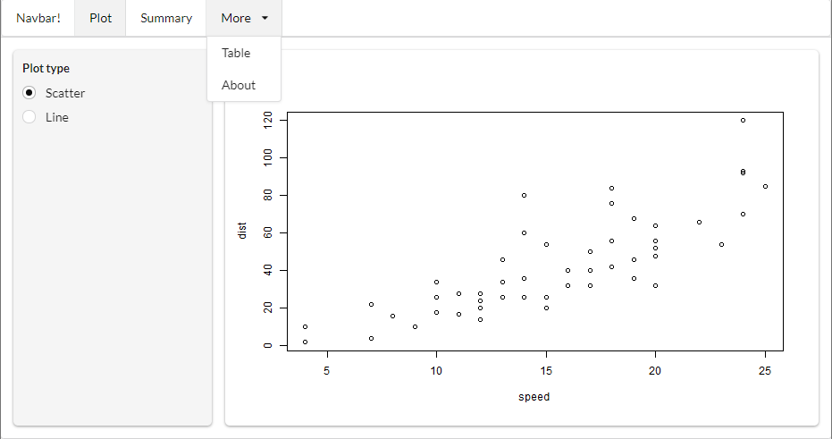Choose Table from the More menu
The image size is (832, 439).
tap(236, 53)
